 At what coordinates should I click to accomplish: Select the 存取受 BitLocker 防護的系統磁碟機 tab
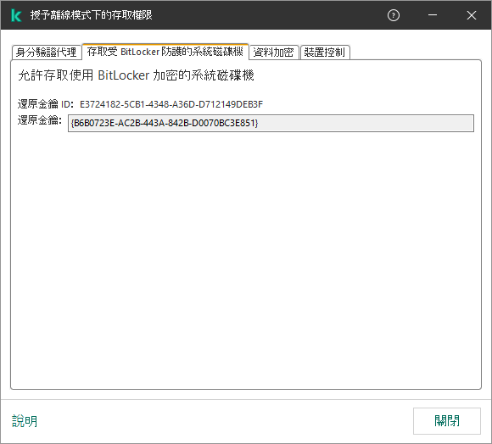165,52
